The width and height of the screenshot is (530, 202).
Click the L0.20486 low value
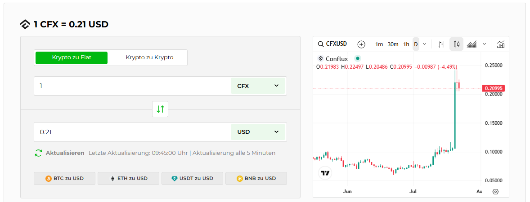coord(377,67)
